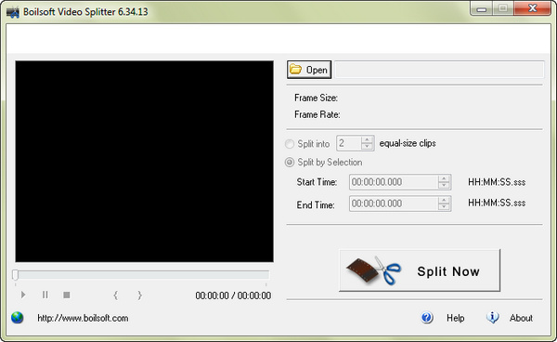Set selection start with left brace marker
Viewport: 557px width, 342px height.
(115, 296)
